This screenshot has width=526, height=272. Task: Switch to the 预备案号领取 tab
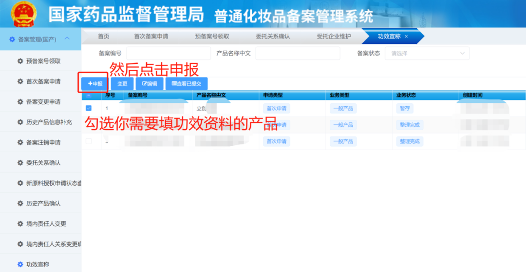coord(212,36)
